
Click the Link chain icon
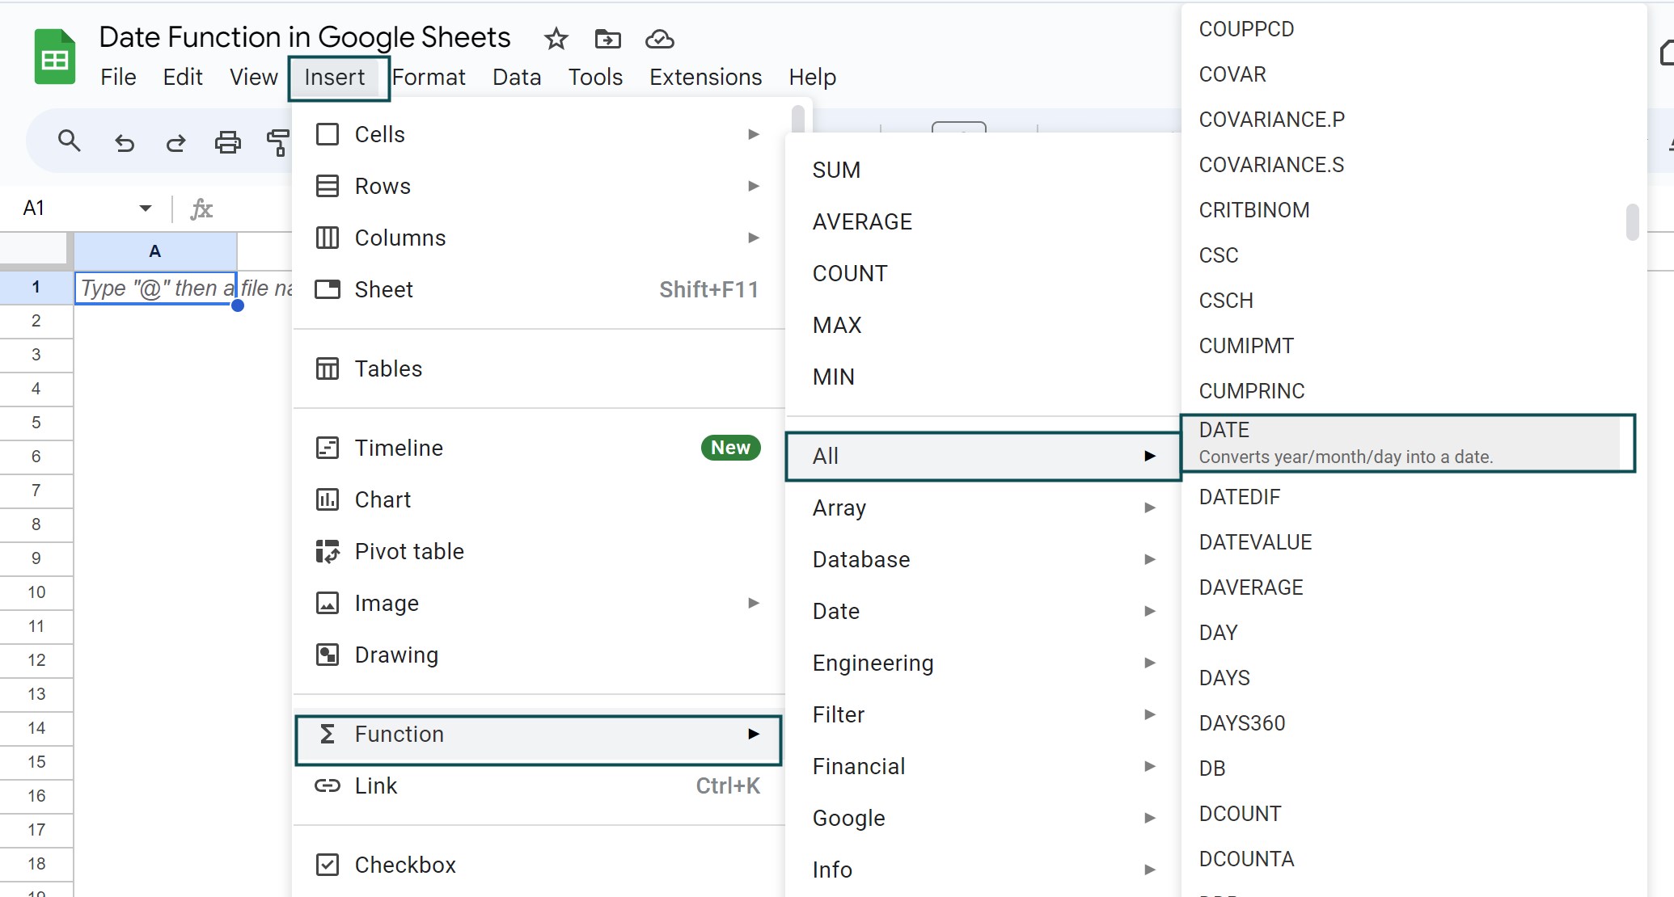tap(328, 785)
